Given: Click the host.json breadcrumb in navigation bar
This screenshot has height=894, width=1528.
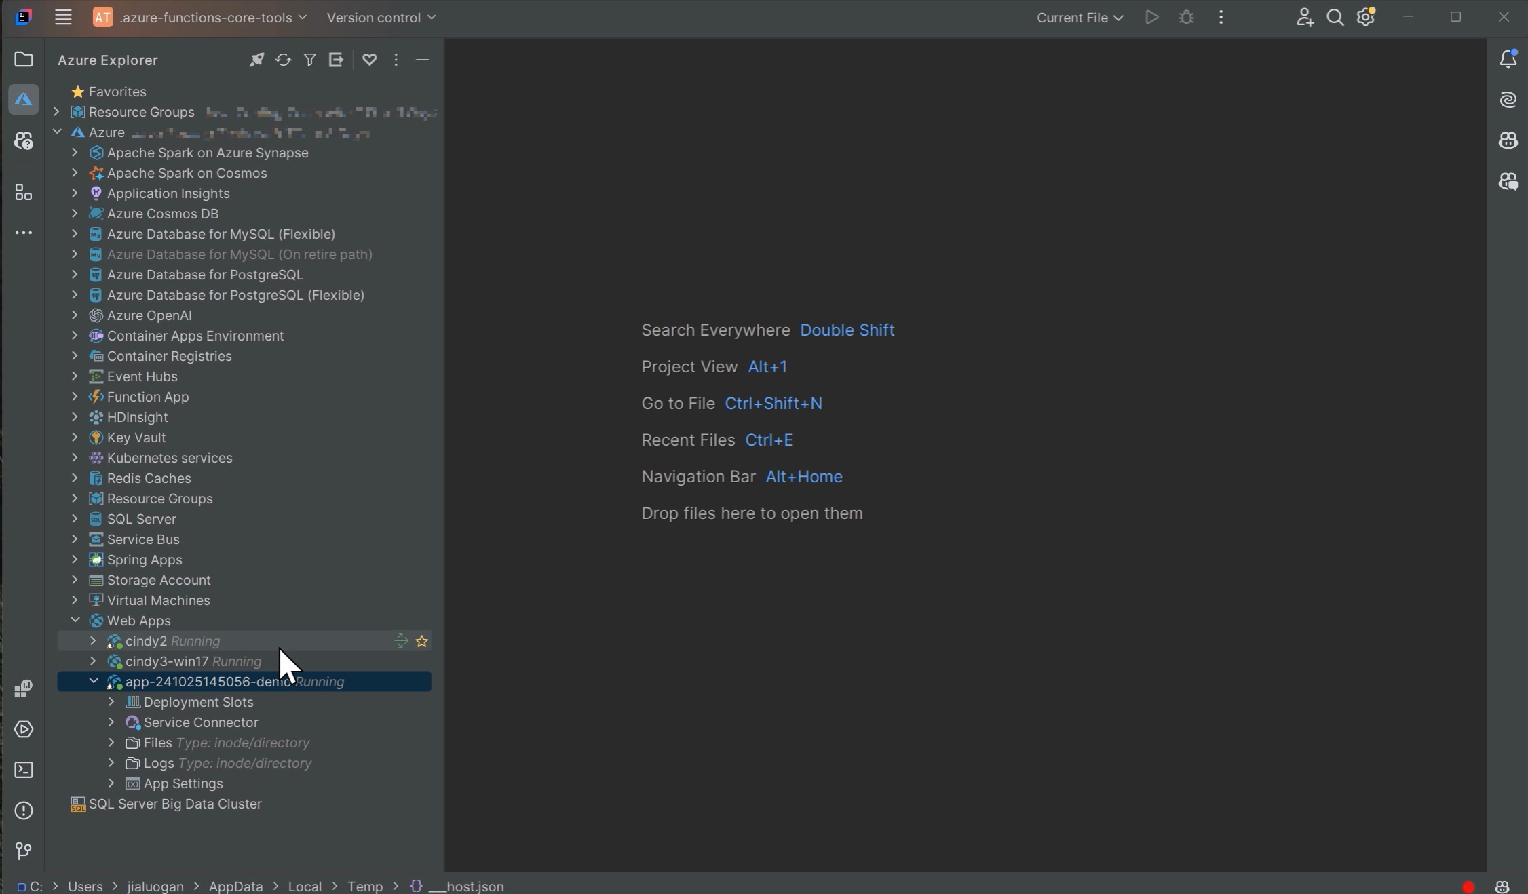Looking at the screenshot, I should click(x=466, y=887).
